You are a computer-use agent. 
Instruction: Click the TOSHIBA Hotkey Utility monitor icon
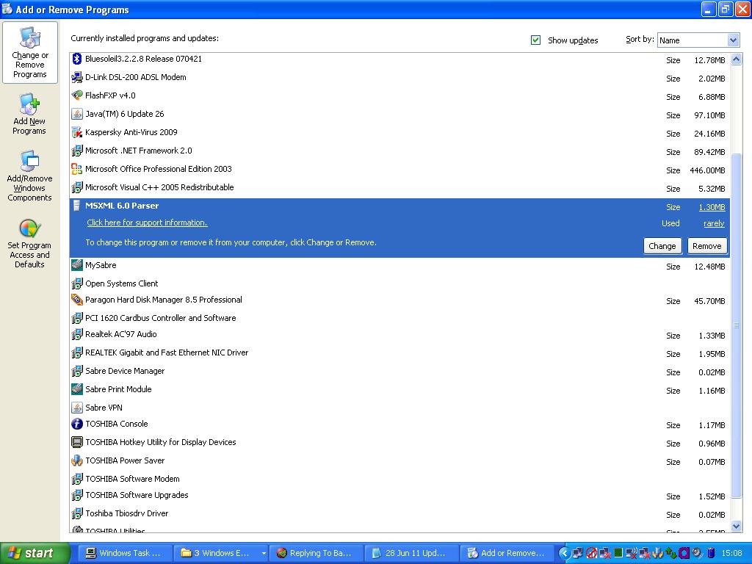click(x=76, y=441)
